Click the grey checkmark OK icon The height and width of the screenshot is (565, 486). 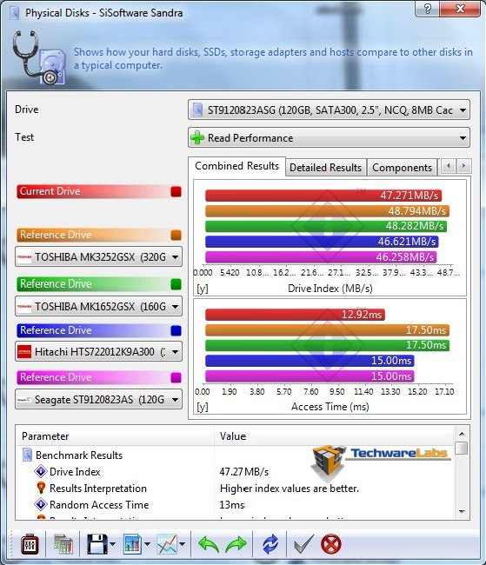303,544
